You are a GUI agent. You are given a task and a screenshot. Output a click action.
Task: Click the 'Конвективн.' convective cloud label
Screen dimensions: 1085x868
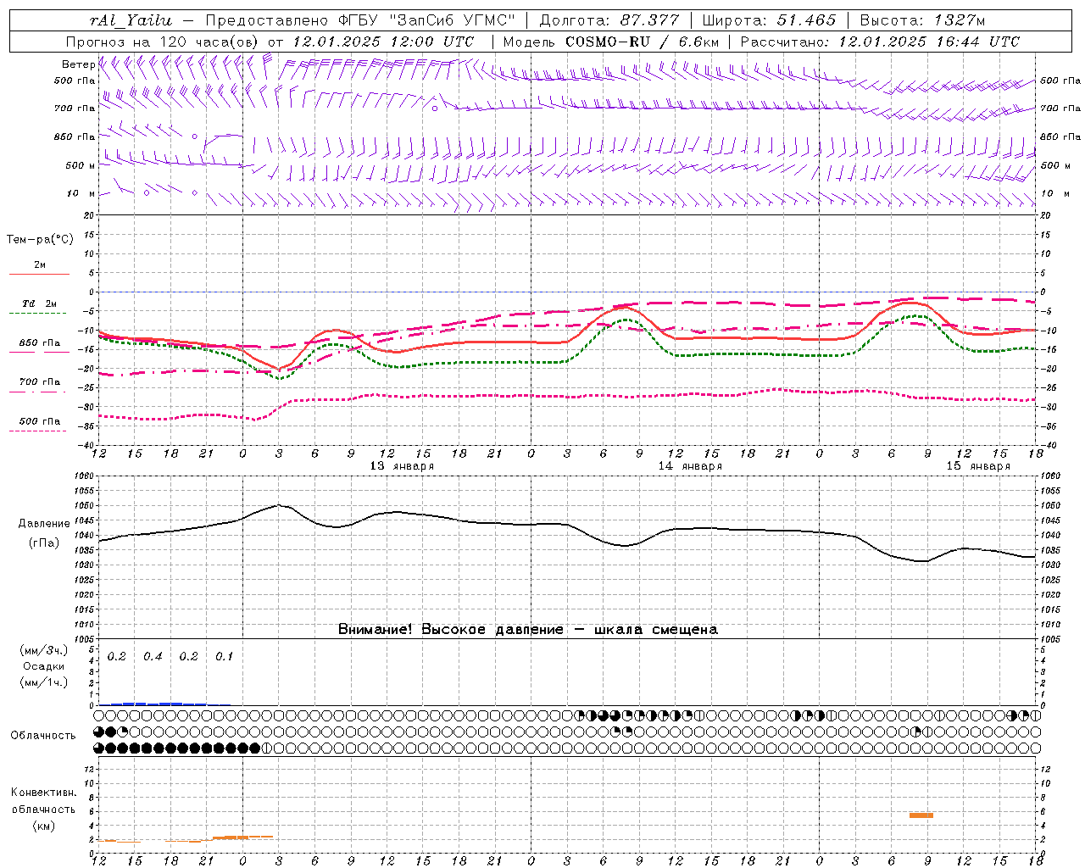43,793
